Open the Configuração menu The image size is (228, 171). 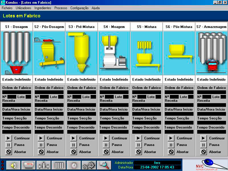click(x=79, y=8)
